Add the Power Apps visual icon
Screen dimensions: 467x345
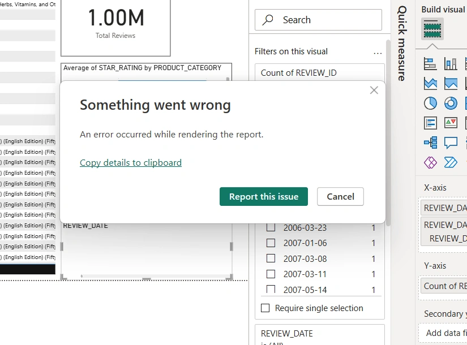click(430, 162)
